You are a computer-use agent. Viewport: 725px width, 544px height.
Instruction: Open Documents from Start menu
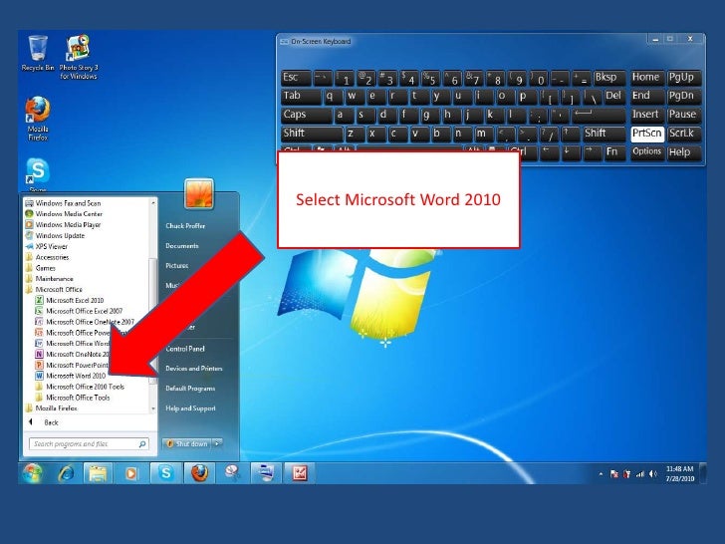(181, 246)
